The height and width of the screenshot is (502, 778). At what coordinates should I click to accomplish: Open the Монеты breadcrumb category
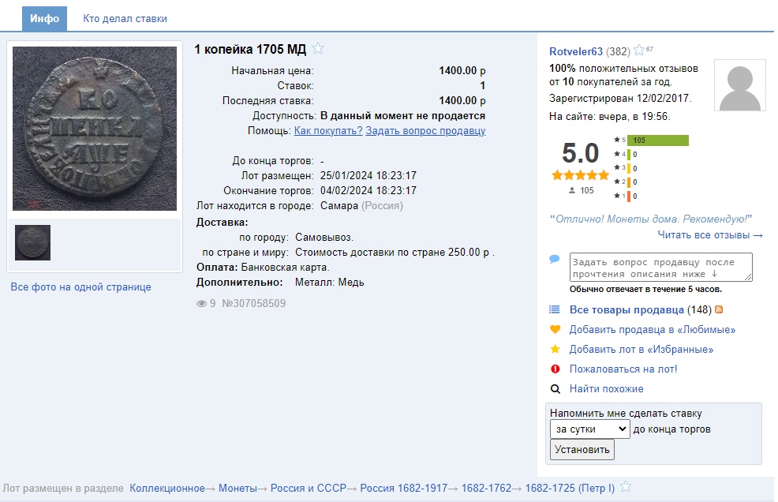(237, 489)
